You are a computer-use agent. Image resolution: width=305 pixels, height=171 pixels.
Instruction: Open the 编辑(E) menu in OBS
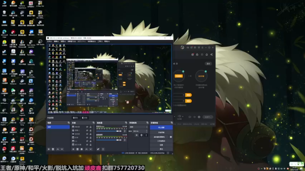pos(56,41)
